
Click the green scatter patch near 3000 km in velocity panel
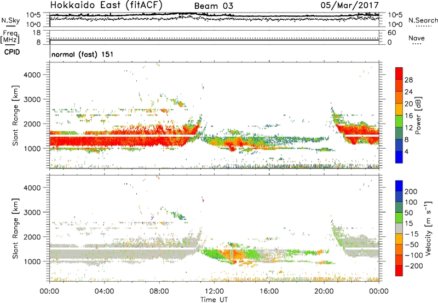[x=177, y=215]
